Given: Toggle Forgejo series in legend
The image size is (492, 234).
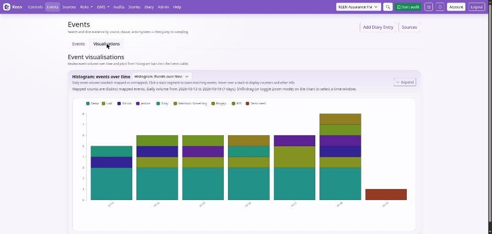Looking at the screenshot, I should (219, 103).
